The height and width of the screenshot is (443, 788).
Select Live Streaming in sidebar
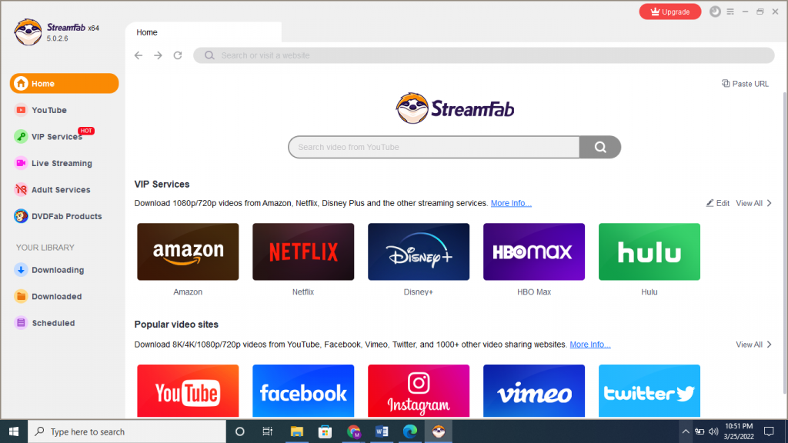[61, 163]
